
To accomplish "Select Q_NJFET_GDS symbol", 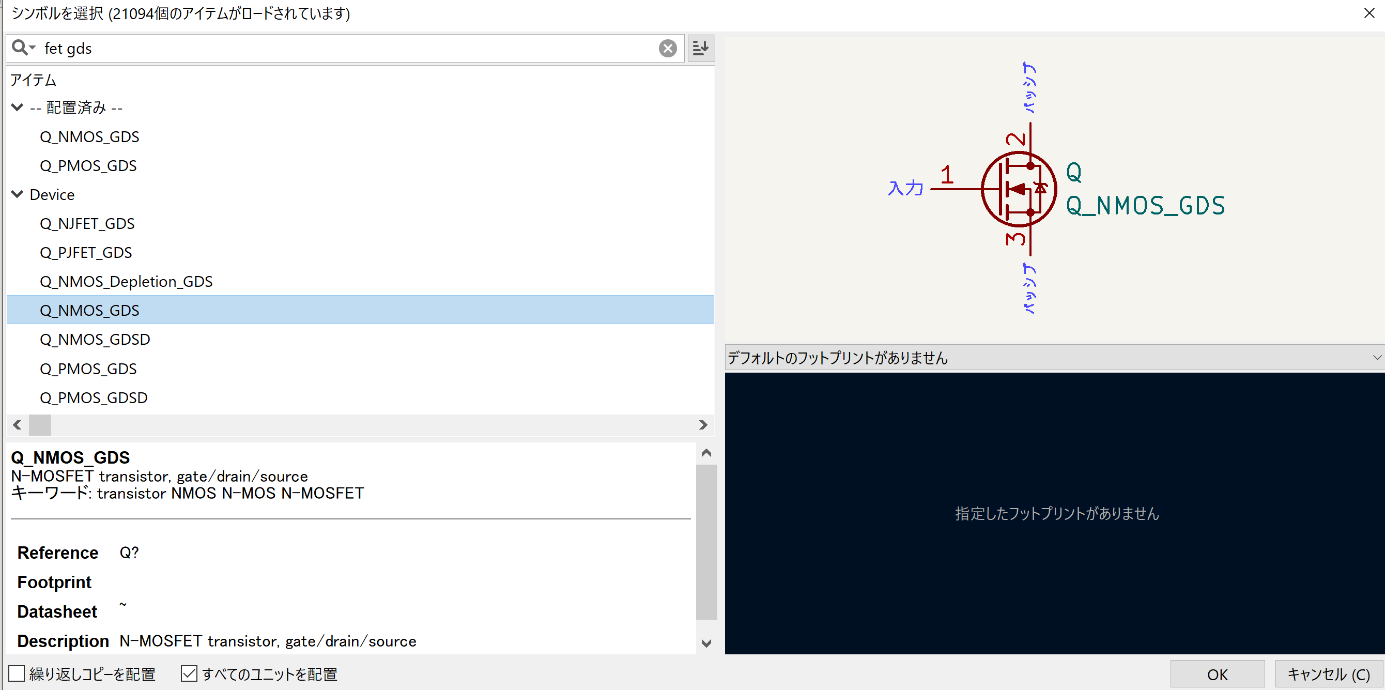I will pos(87,224).
